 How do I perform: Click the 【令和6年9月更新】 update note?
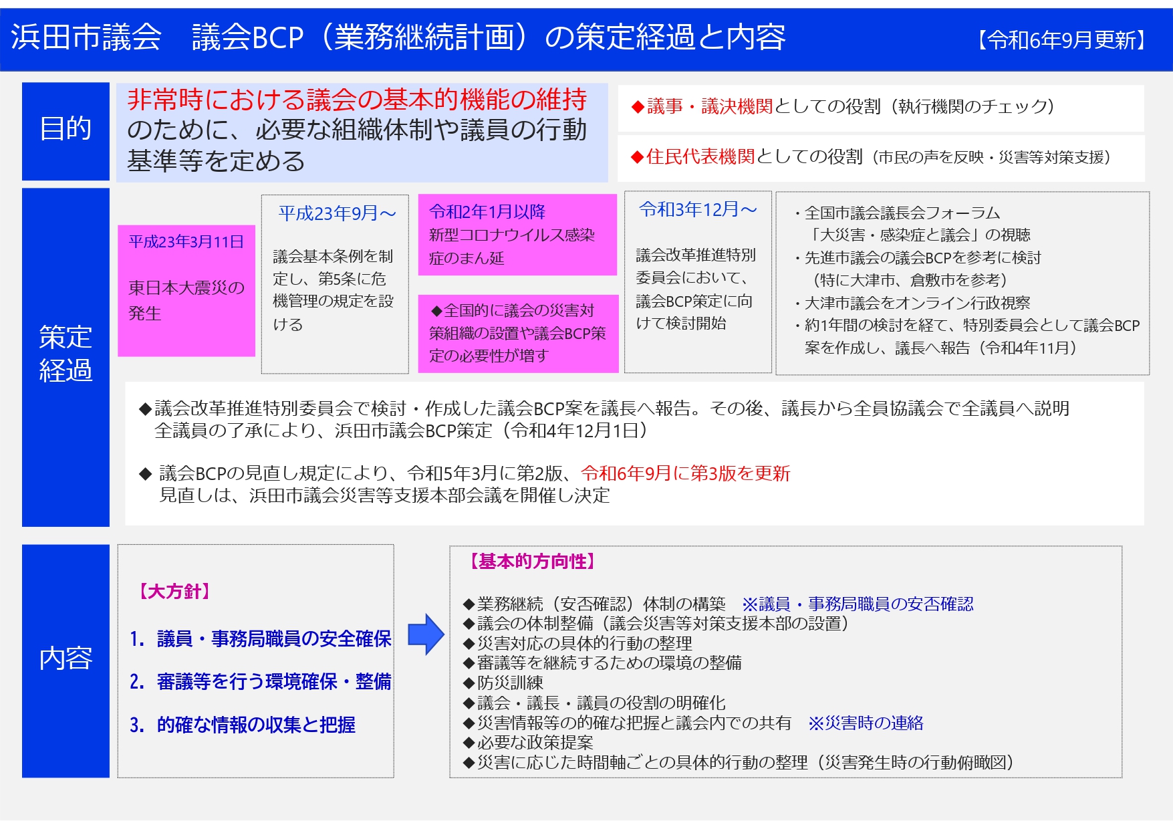1062,40
